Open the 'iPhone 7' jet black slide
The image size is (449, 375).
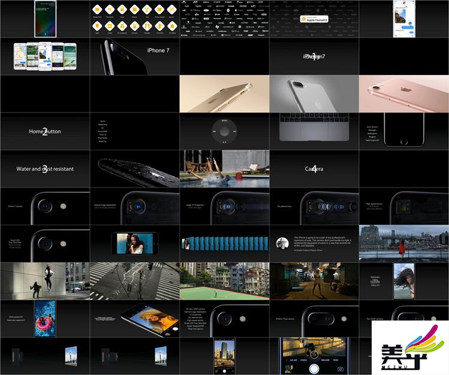point(135,56)
